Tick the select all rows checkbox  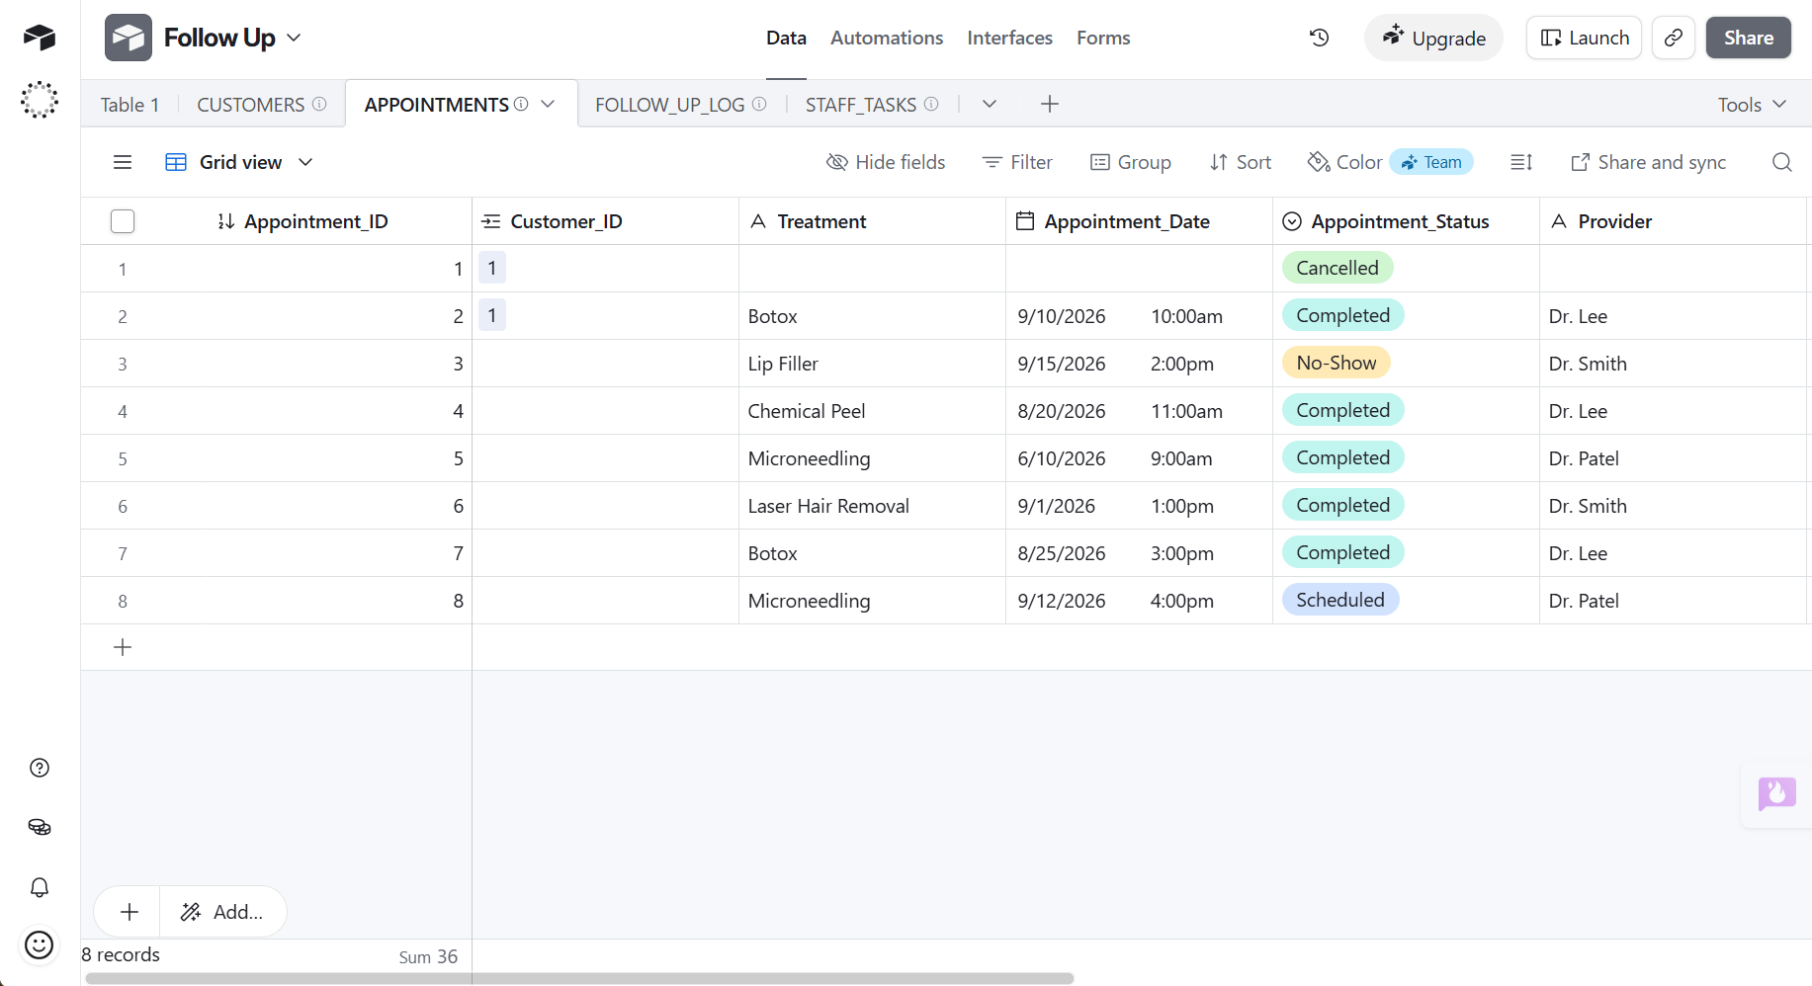[123, 221]
